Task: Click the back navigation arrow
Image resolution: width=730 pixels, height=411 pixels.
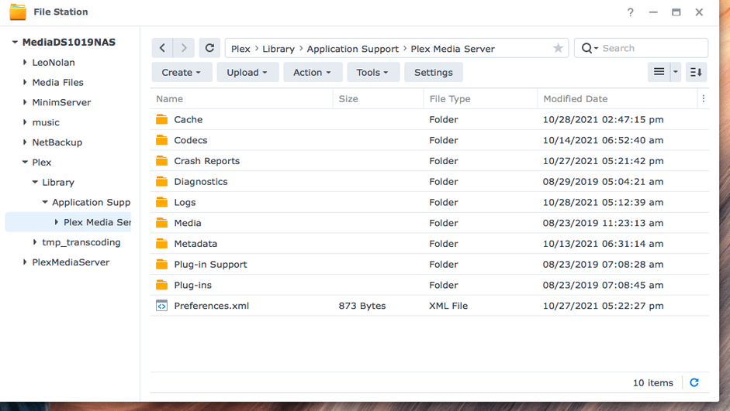Action: [x=162, y=48]
